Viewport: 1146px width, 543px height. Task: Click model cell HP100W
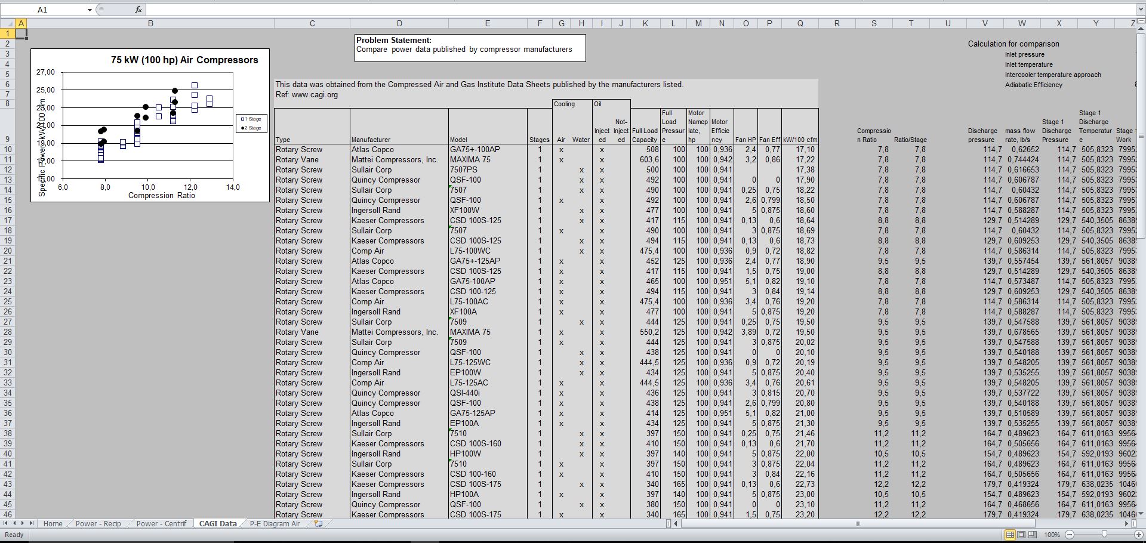(488, 453)
